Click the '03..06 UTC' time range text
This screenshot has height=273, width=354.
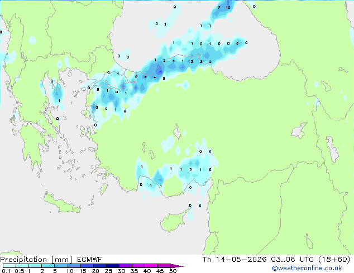(x=292, y=260)
